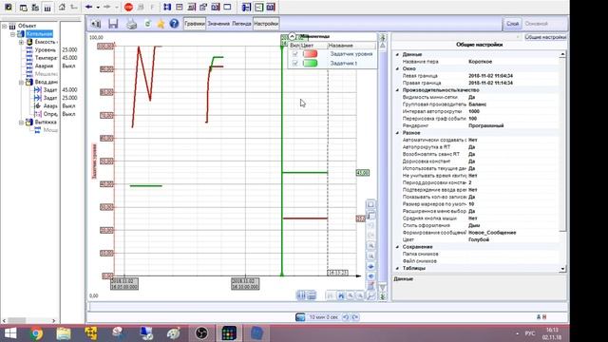Click the red stop icon in top toolbar
Viewport: 608px width, 342px height.
(x=129, y=7)
